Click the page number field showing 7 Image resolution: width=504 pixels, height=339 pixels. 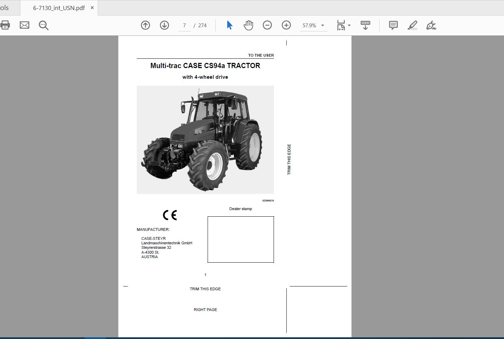(184, 26)
